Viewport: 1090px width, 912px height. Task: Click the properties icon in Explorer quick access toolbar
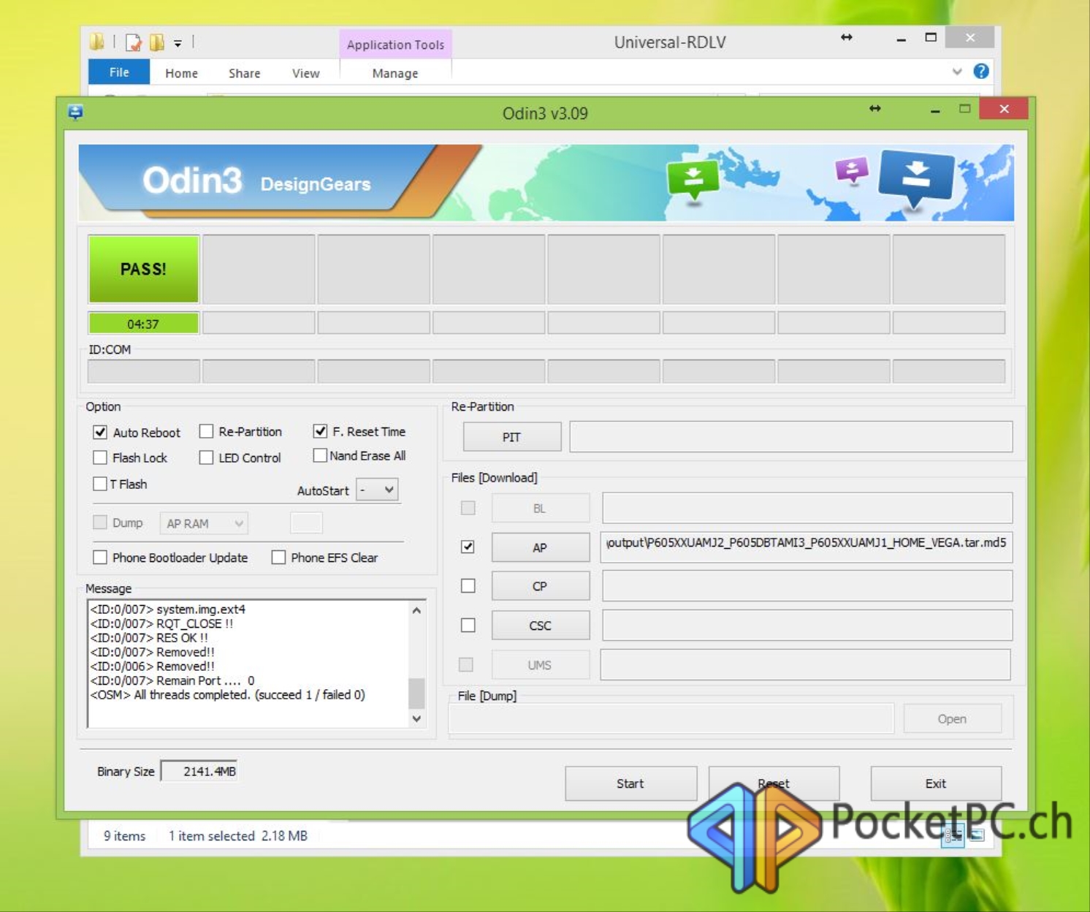pos(133,42)
